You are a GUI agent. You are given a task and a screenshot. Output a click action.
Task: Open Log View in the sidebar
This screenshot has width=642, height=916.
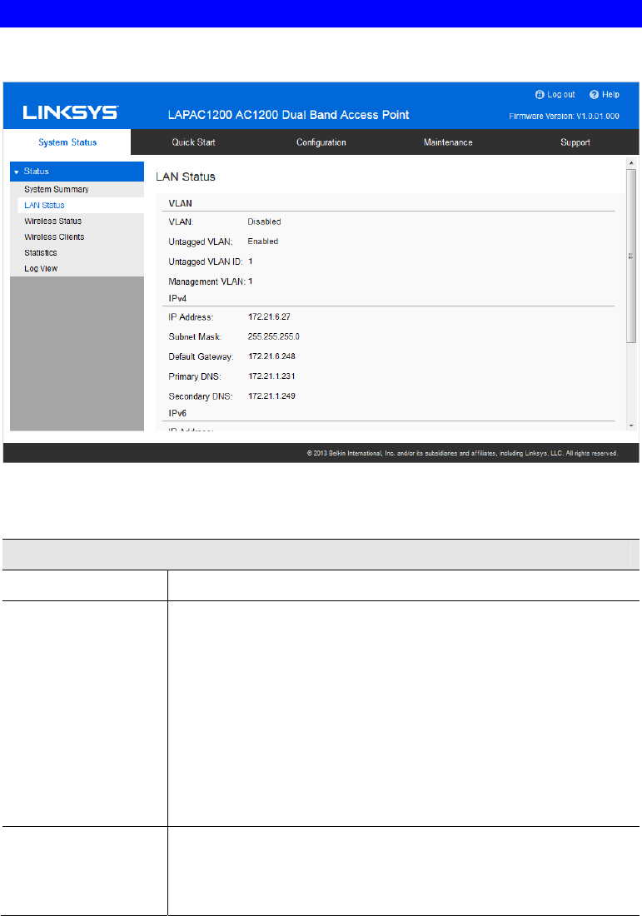click(x=41, y=268)
